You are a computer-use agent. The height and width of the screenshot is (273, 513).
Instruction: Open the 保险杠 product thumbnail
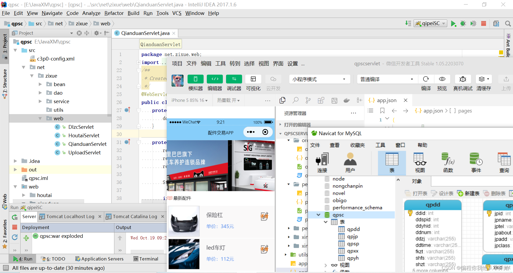[x=184, y=221]
